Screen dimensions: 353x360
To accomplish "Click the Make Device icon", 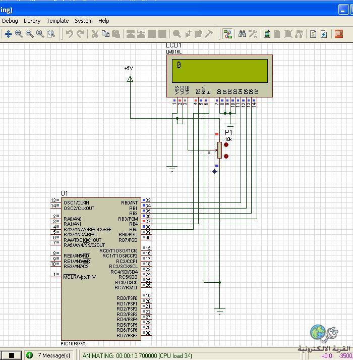I will [x=188, y=34].
